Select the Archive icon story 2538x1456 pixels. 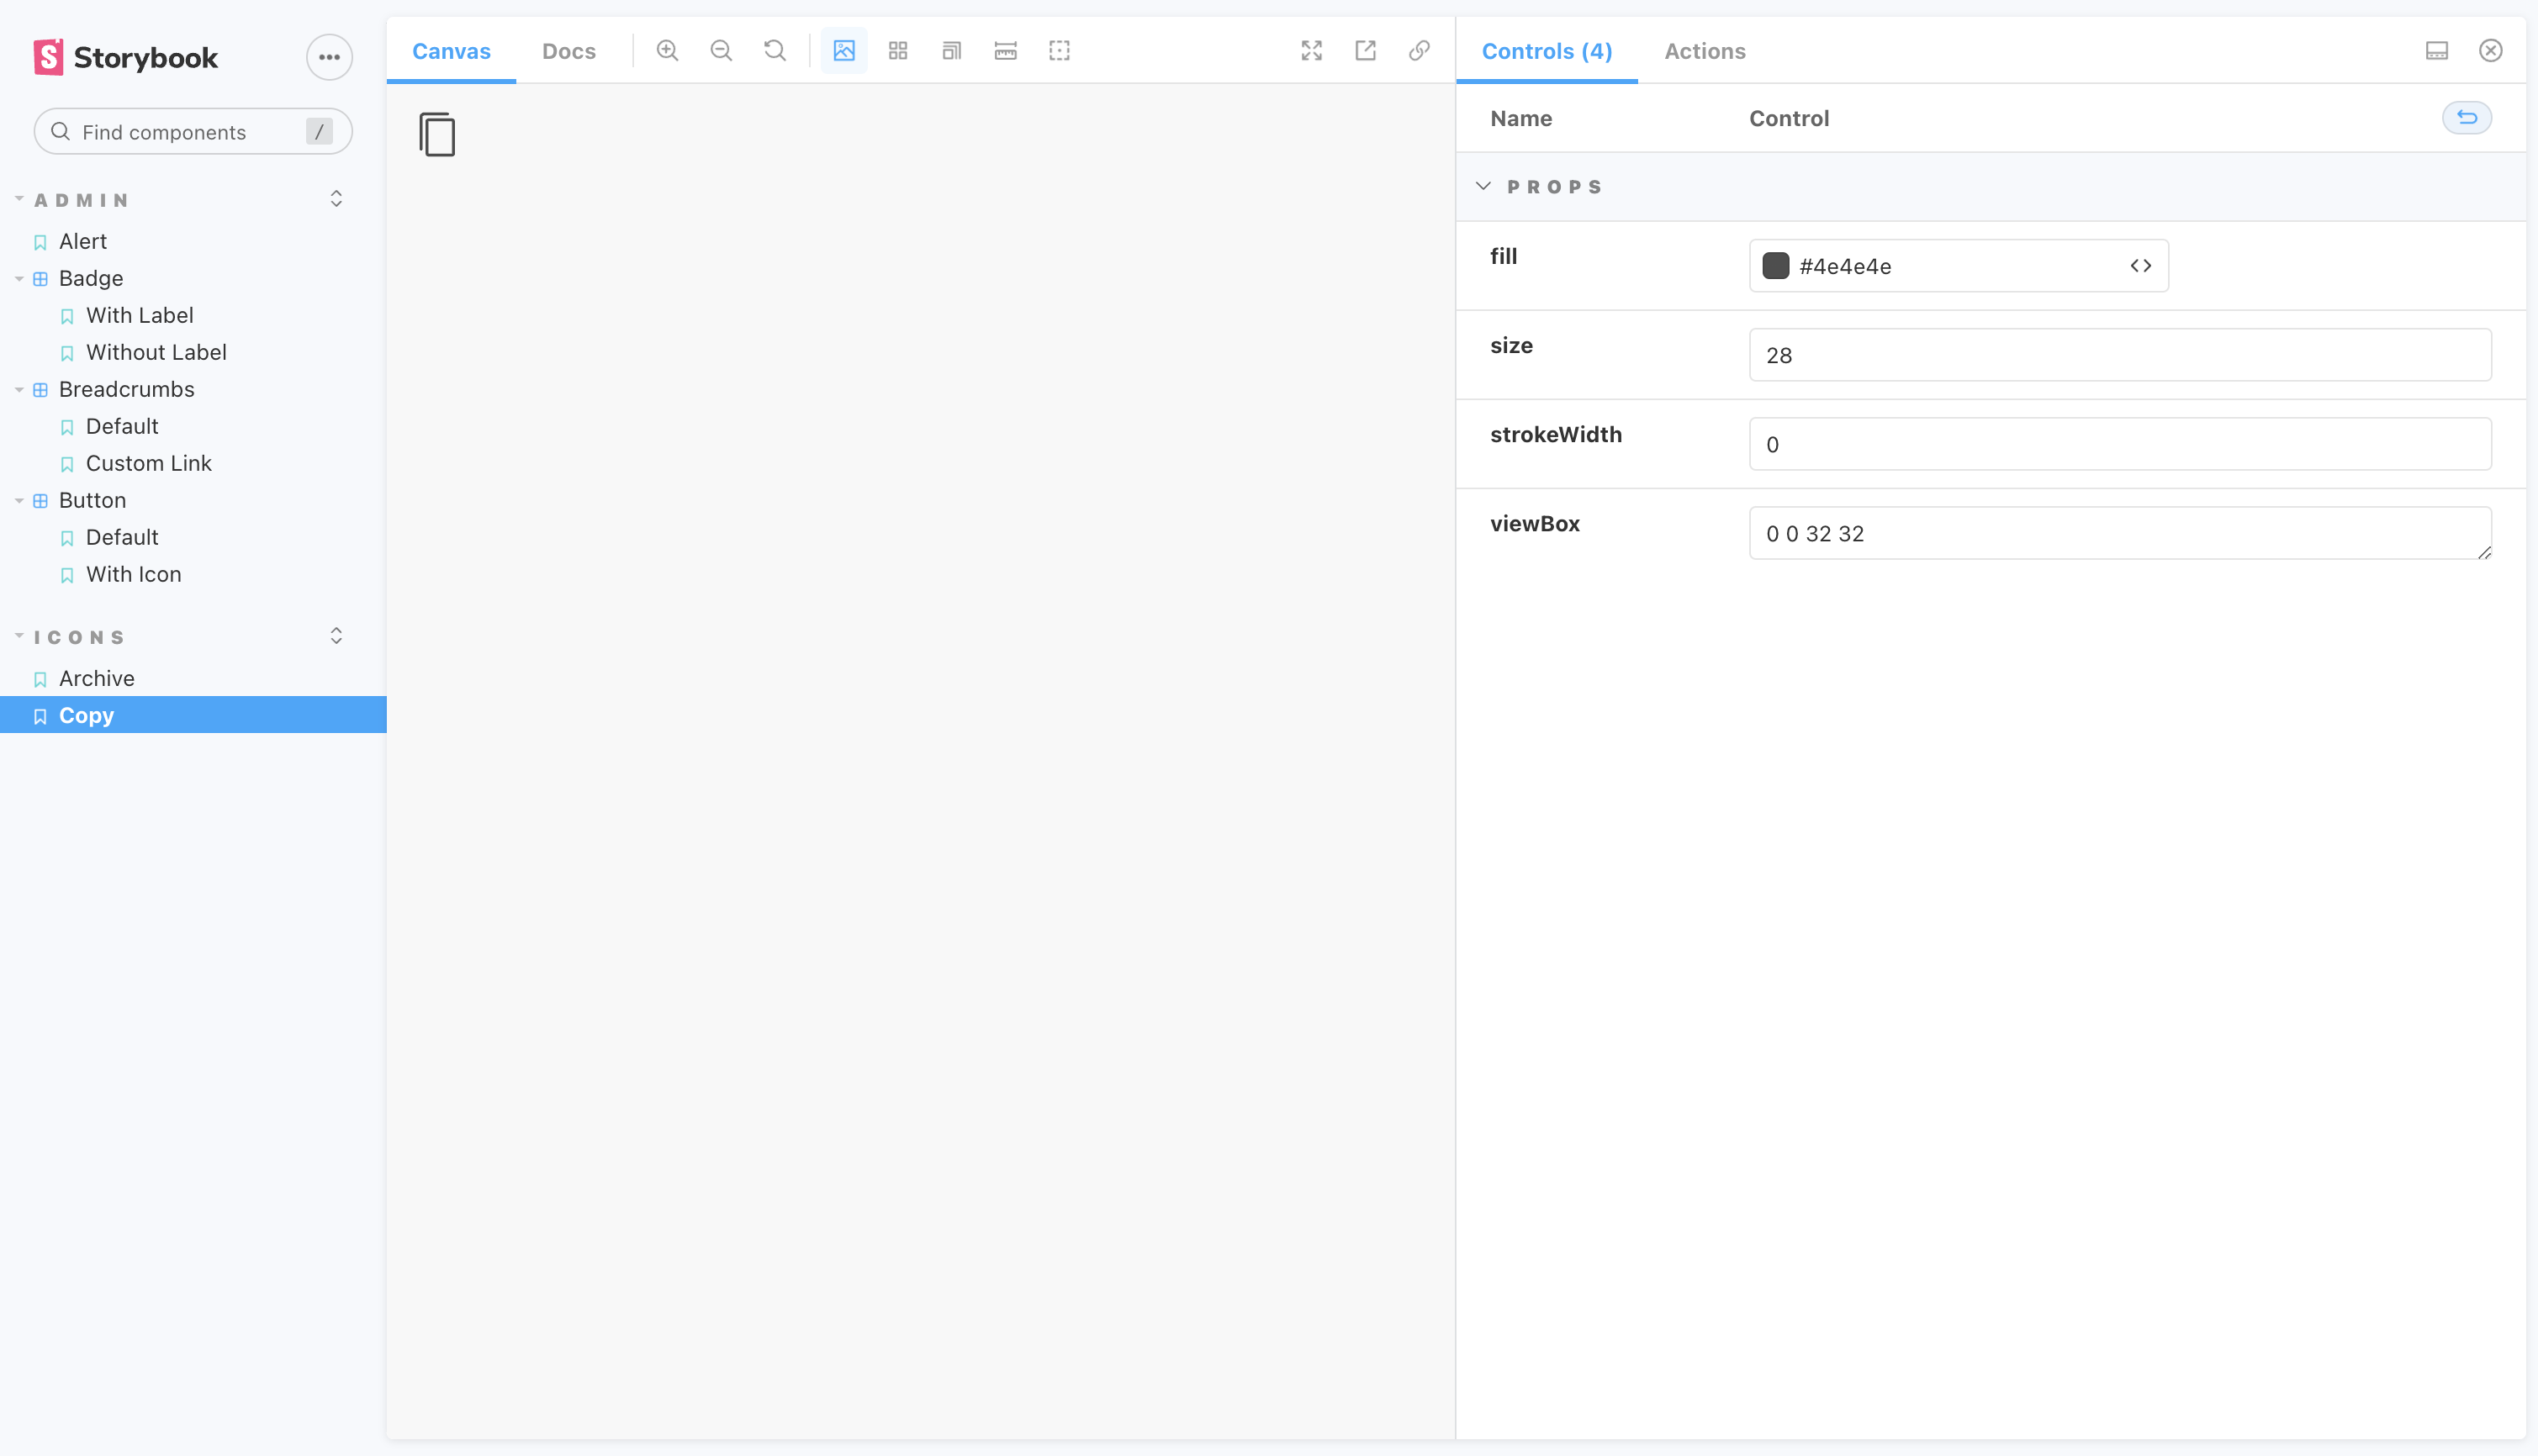click(96, 678)
